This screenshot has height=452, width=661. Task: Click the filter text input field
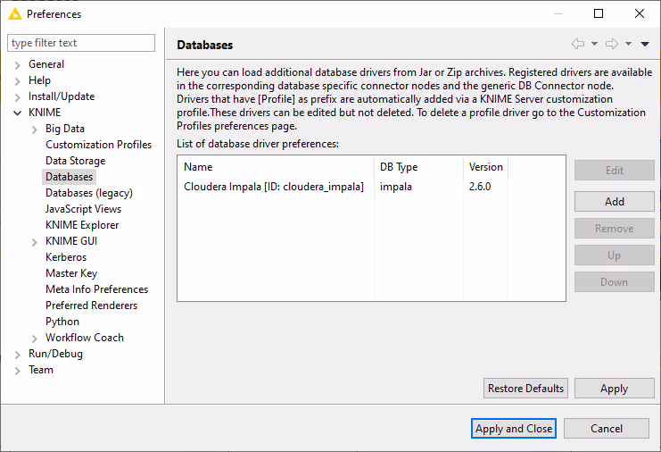point(81,43)
